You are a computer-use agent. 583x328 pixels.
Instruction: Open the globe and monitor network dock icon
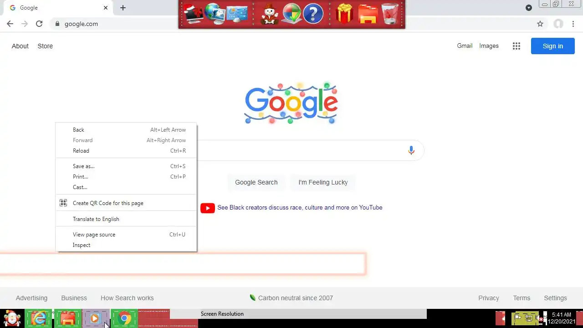coord(215,14)
